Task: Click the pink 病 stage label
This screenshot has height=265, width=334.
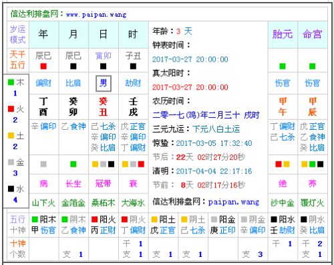Action: [x=43, y=184]
